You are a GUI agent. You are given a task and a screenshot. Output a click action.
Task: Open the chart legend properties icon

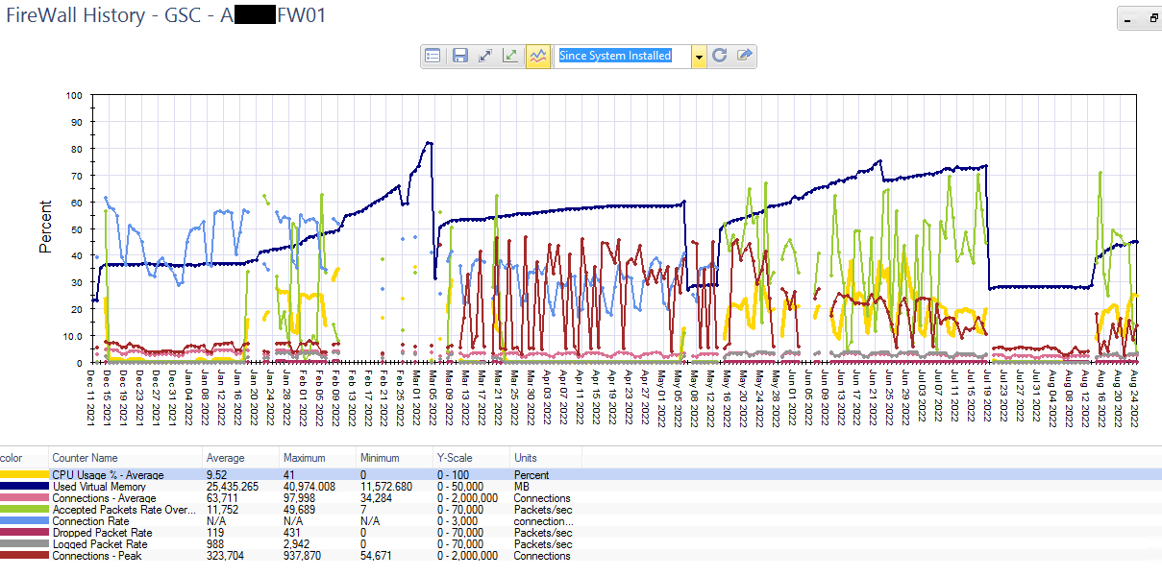pyautogui.click(x=433, y=56)
